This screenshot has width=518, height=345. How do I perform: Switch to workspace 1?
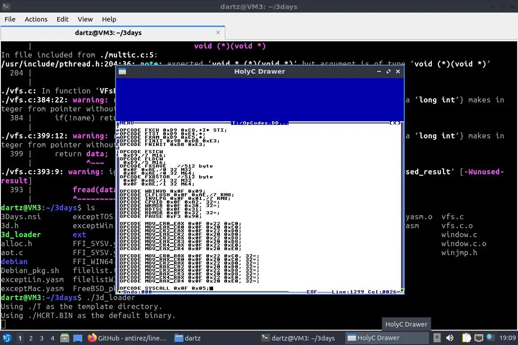(20, 338)
